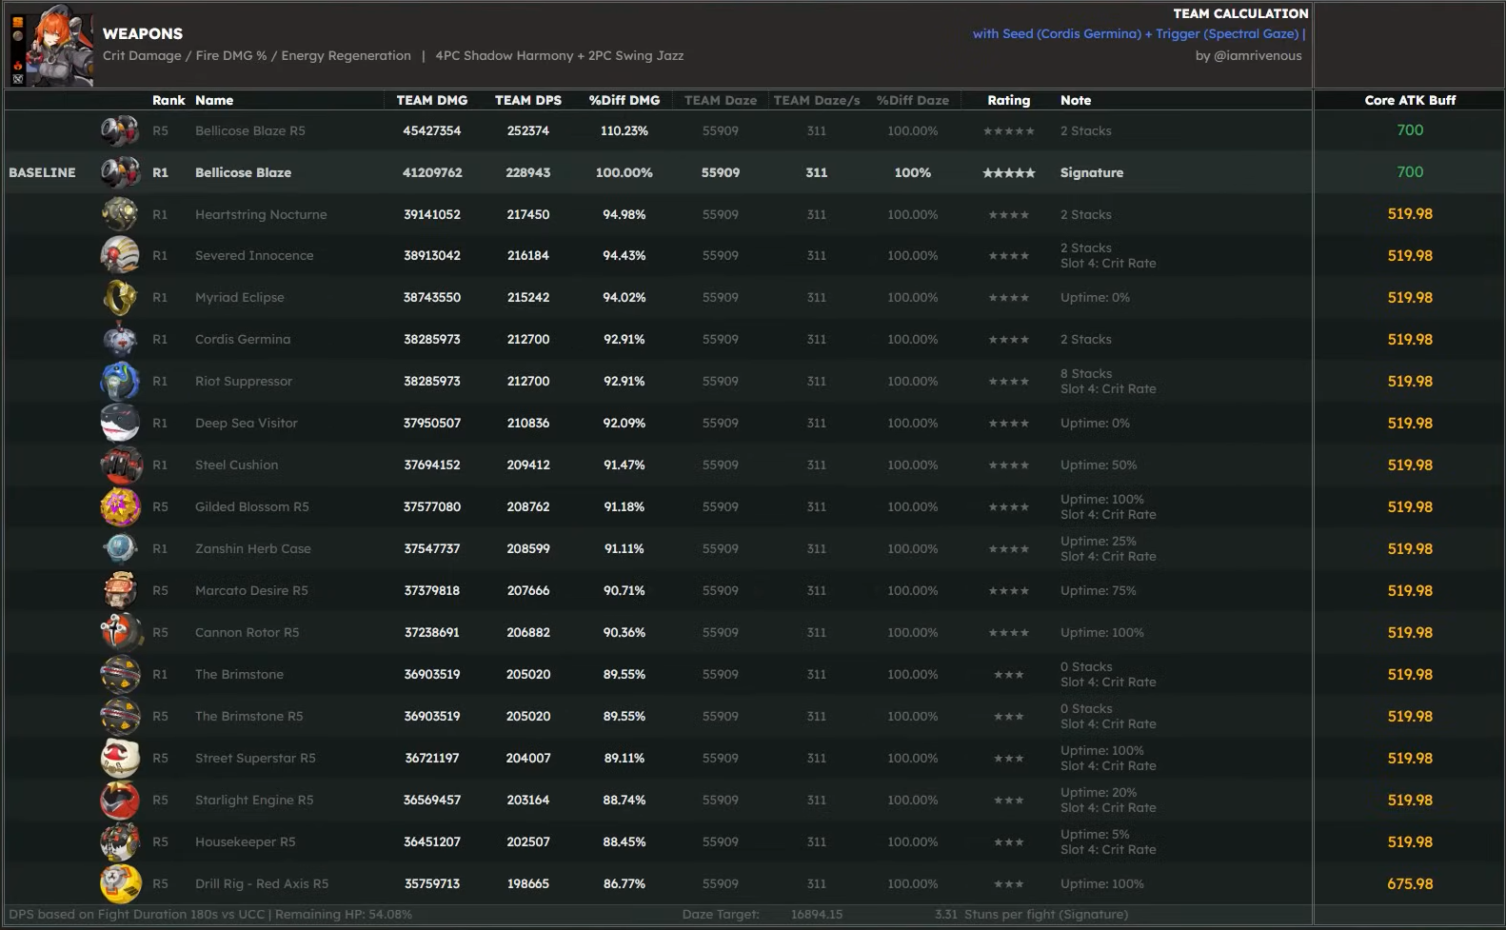The height and width of the screenshot is (930, 1506).
Task: Click the Drill Rig - Red Axis R5 icon
Action: point(120,883)
